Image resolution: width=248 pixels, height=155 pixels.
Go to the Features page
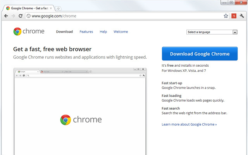point(86,32)
